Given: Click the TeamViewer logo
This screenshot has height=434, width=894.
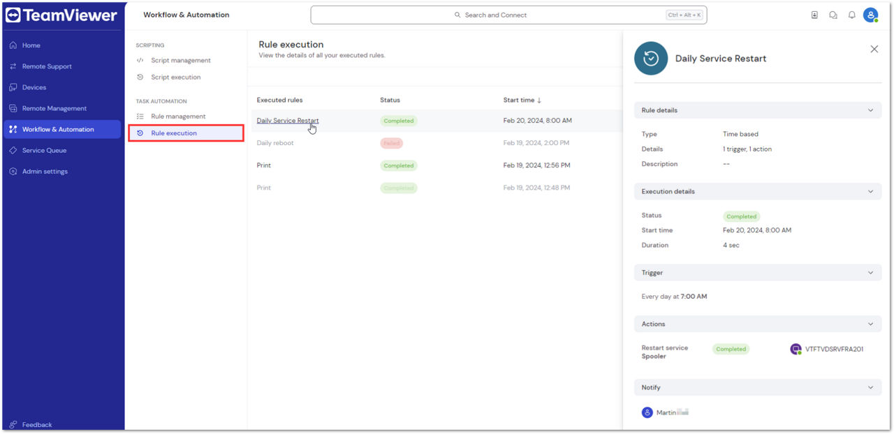Looking at the screenshot, I should point(61,15).
